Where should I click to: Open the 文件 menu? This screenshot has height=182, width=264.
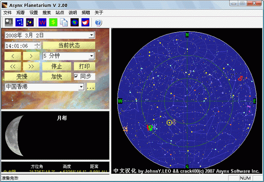[x=7, y=12]
